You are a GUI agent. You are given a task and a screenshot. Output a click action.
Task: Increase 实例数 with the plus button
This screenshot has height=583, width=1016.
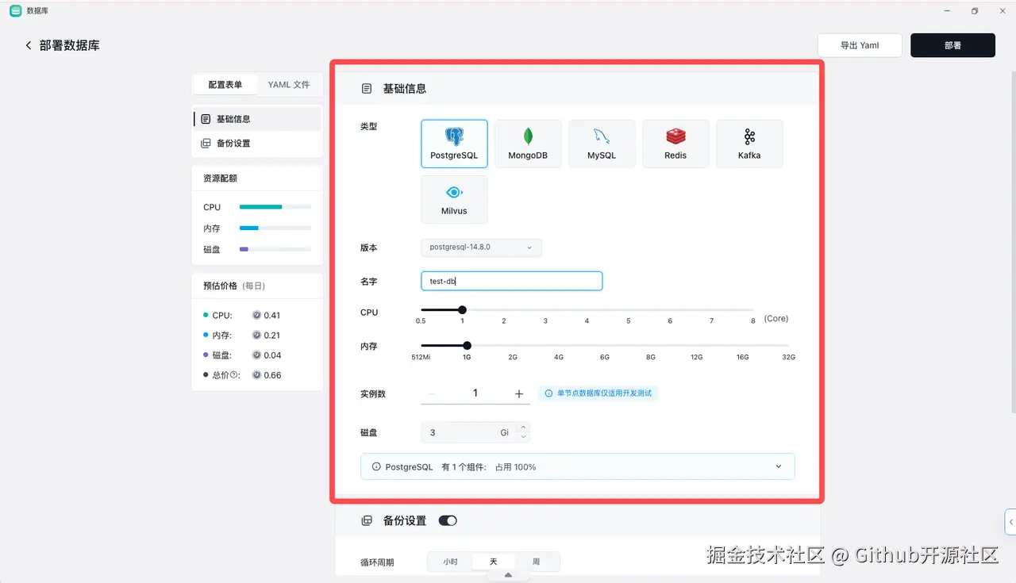519,393
